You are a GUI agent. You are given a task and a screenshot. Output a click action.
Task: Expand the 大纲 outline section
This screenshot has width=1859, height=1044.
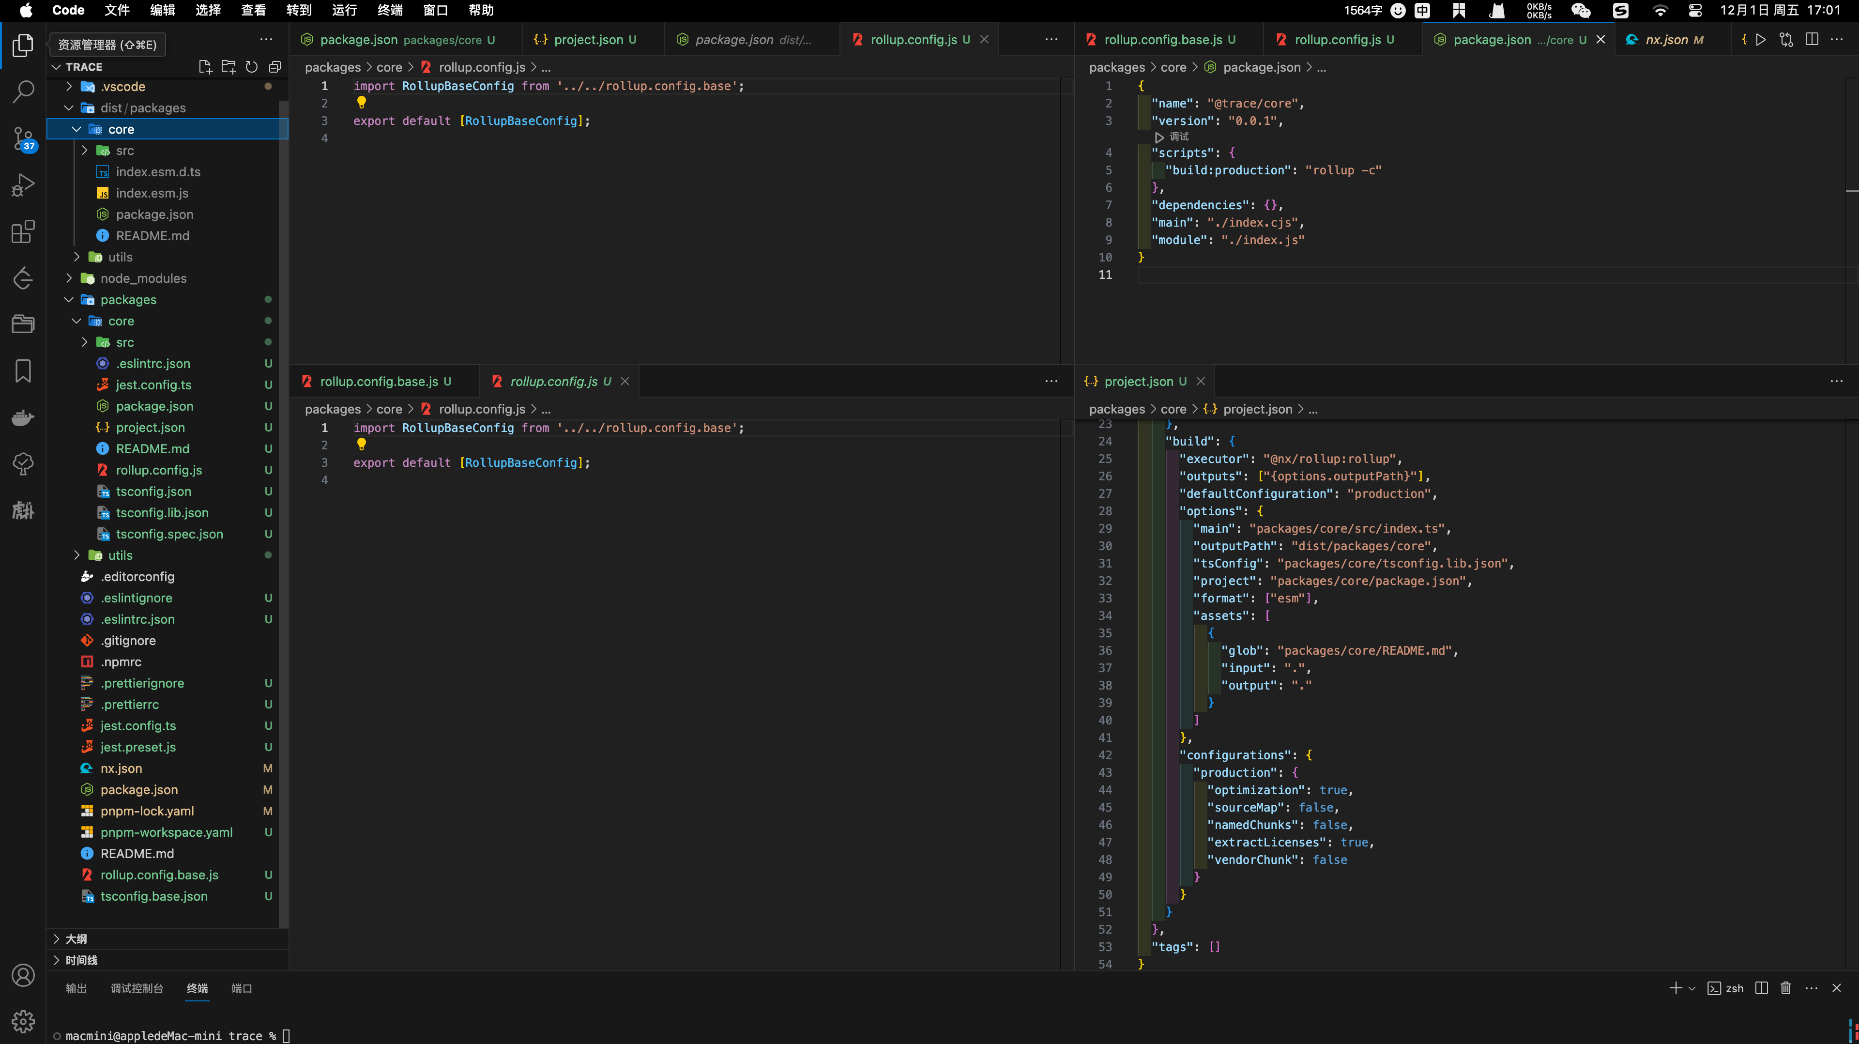tap(76, 938)
